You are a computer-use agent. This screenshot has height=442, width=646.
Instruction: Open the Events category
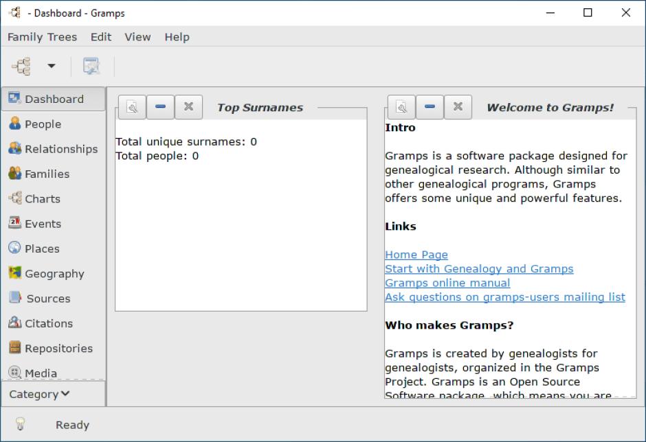point(53,224)
